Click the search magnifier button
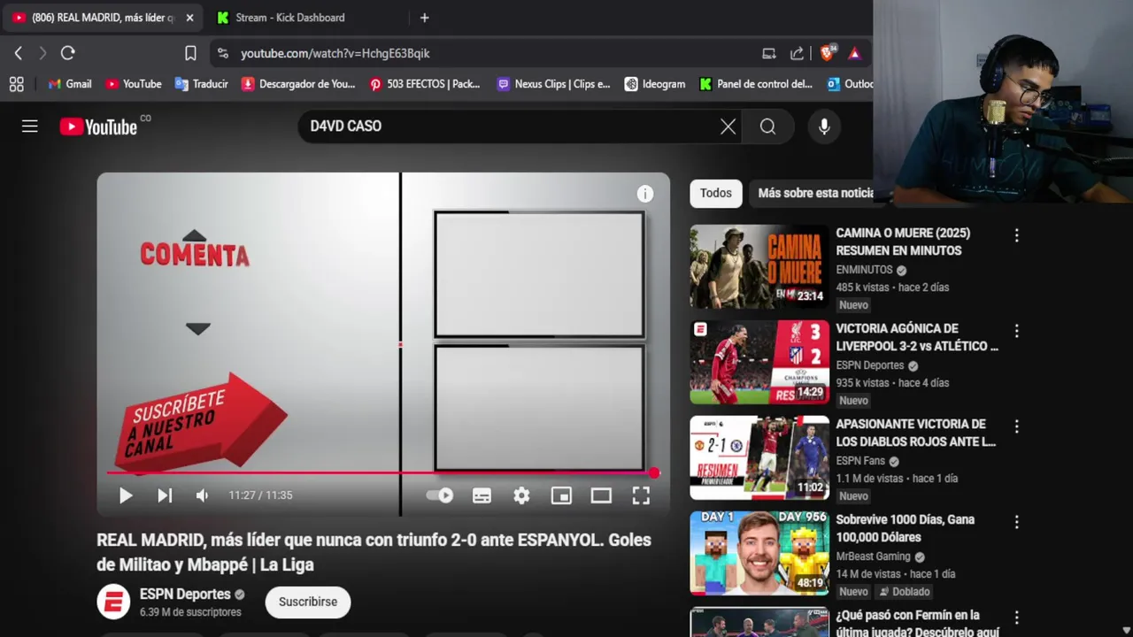The image size is (1133, 637). (x=767, y=127)
